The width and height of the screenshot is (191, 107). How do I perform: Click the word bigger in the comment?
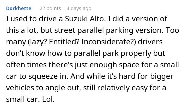pyautogui.click(x=162, y=76)
